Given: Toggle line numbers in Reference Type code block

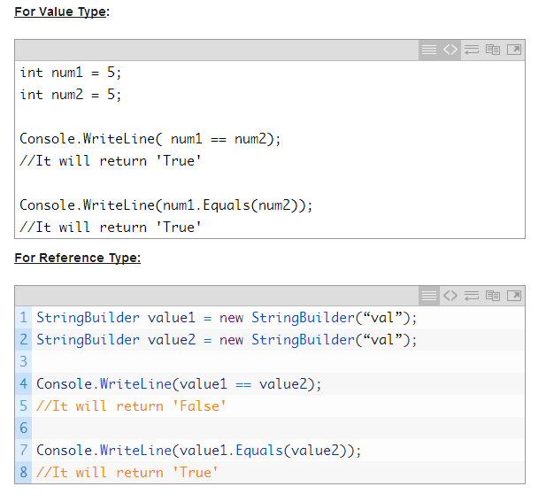Looking at the screenshot, I should pos(429,296).
